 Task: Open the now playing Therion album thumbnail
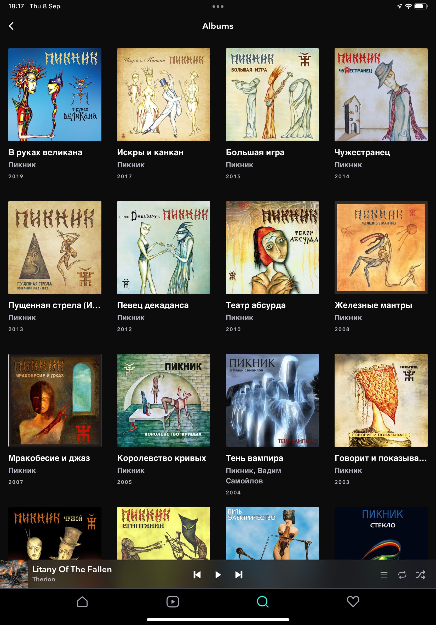[14, 574]
